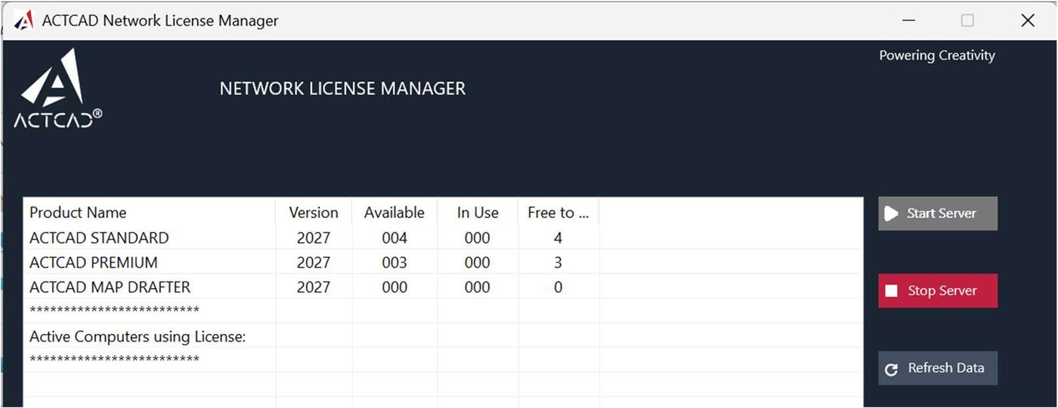Sort by the Product Name column header

point(150,213)
